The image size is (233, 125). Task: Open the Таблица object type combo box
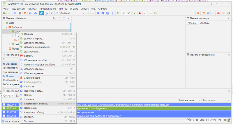point(72,13)
